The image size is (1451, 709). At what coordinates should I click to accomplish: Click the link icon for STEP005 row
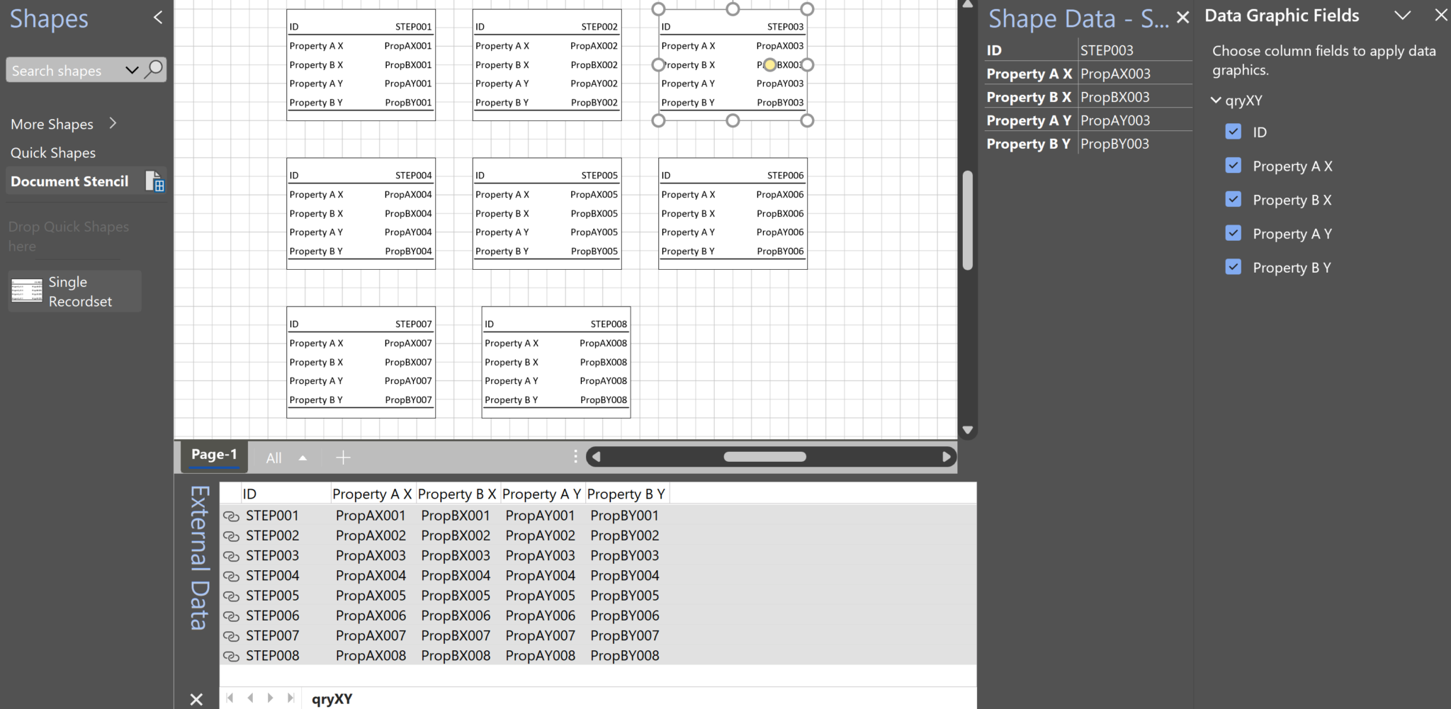pyautogui.click(x=231, y=597)
